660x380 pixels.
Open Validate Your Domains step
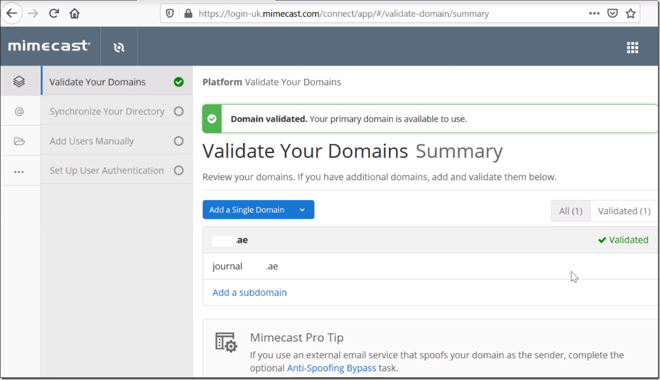(x=117, y=81)
